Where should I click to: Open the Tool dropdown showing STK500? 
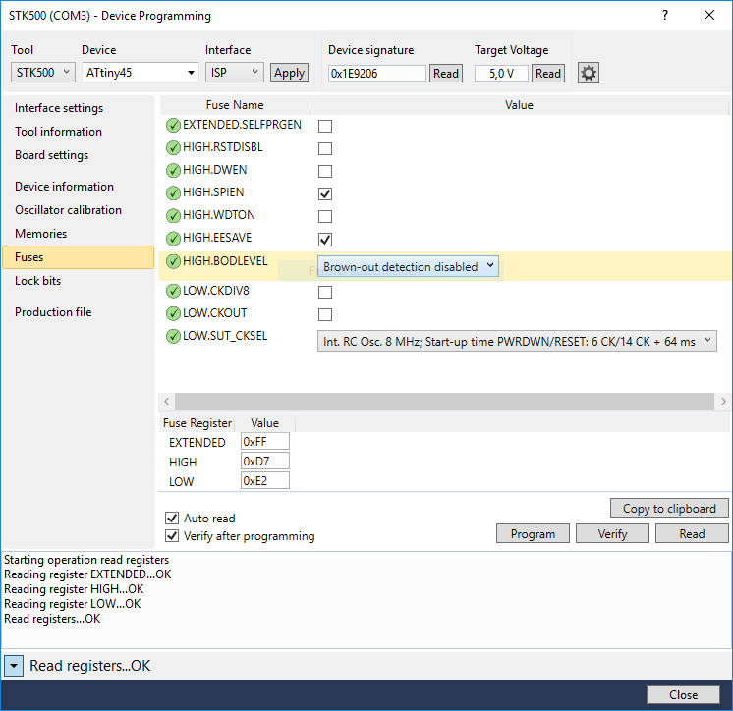click(43, 73)
